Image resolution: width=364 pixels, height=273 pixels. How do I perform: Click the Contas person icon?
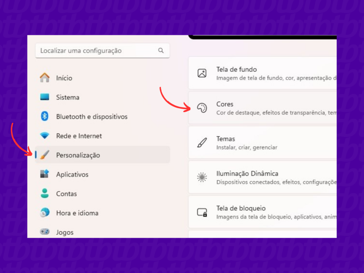pos(45,194)
